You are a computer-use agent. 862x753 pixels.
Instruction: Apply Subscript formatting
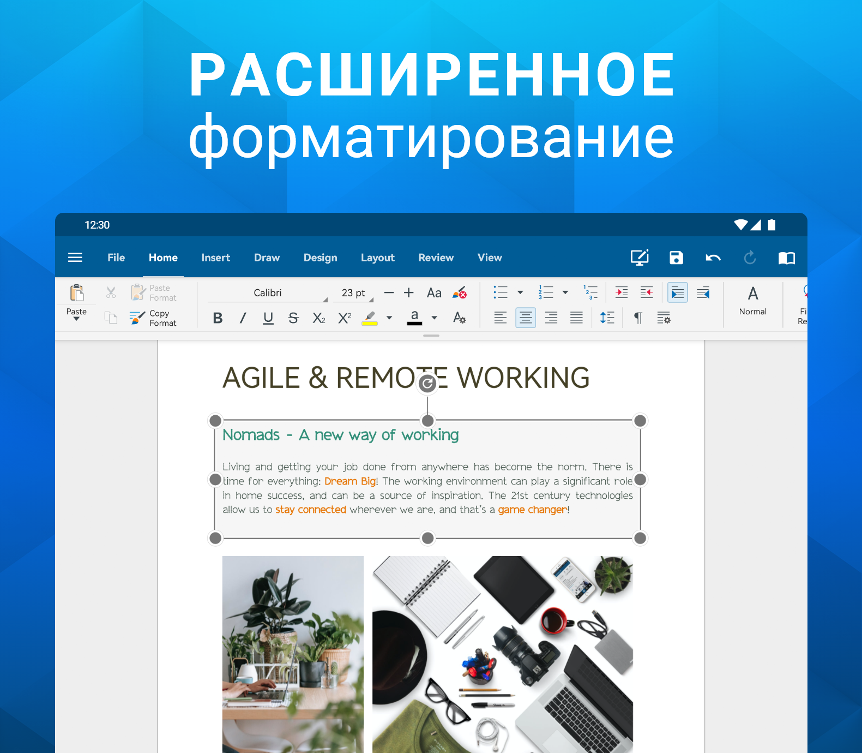coord(319,318)
